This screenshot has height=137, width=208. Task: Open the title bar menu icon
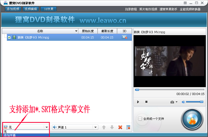tap(185, 3)
